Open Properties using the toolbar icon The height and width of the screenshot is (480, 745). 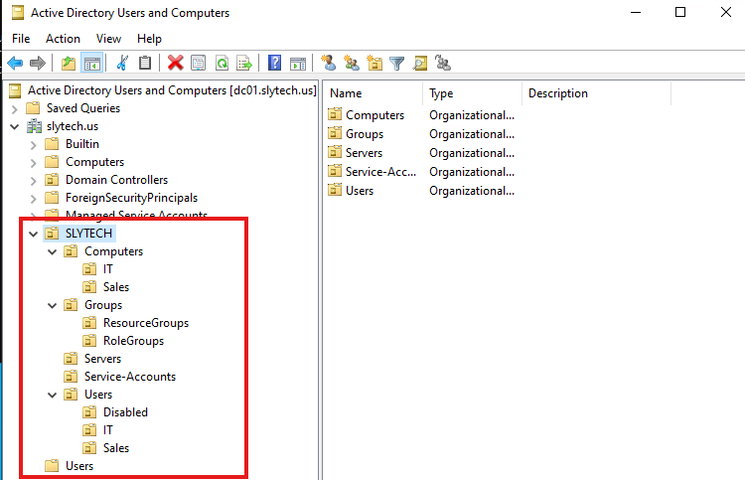pos(199,64)
